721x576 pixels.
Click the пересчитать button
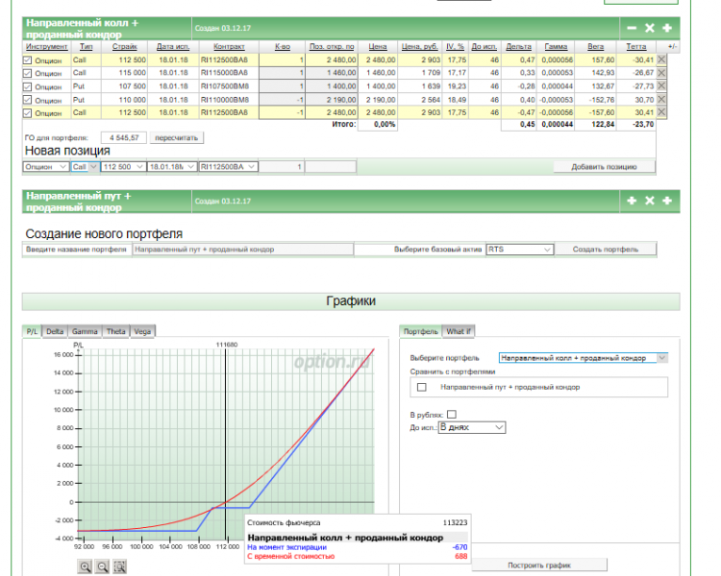tap(176, 138)
